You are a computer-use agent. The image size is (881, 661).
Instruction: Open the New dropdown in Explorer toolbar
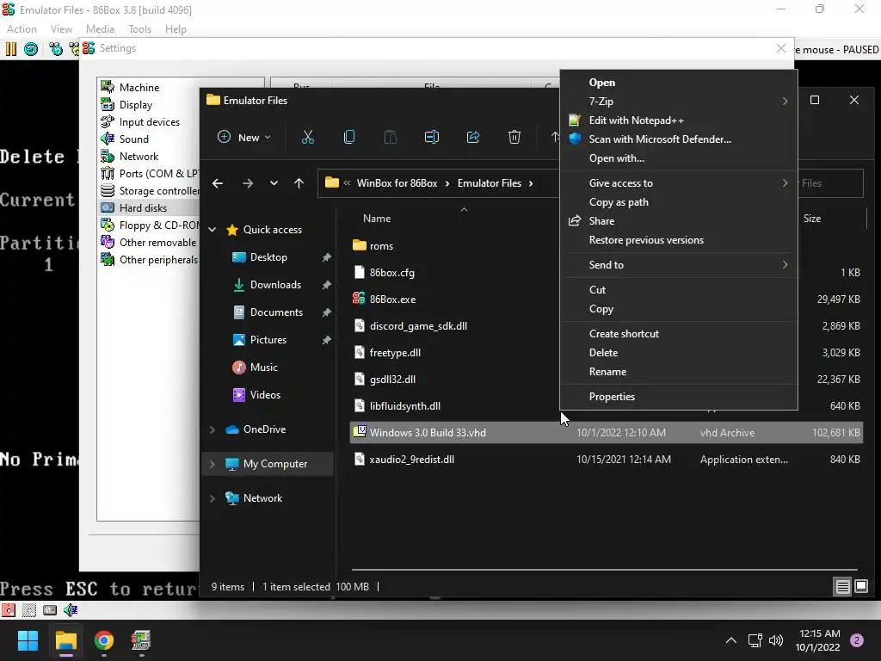pos(243,137)
